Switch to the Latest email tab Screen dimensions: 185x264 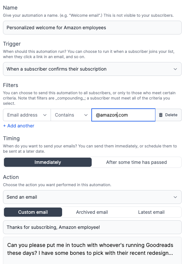point(151,212)
